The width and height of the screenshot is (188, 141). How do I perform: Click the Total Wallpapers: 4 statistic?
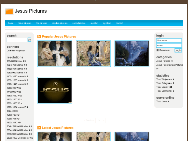(165, 79)
